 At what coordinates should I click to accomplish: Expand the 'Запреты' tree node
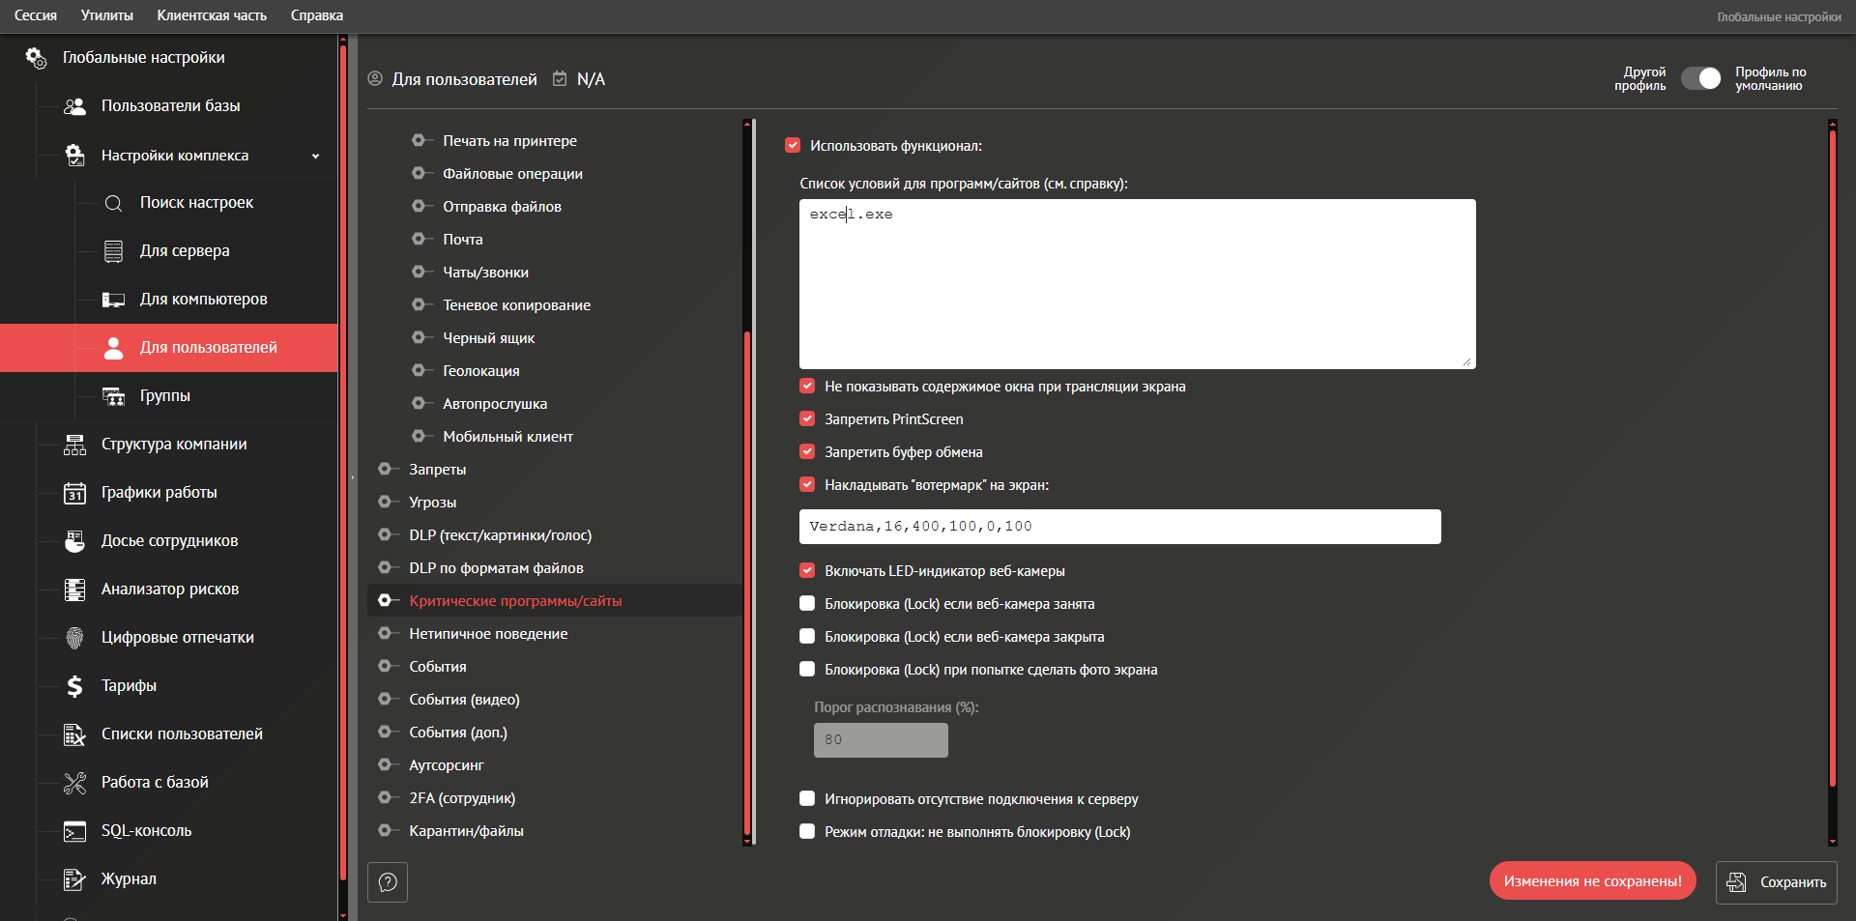pyautogui.click(x=385, y=470)
